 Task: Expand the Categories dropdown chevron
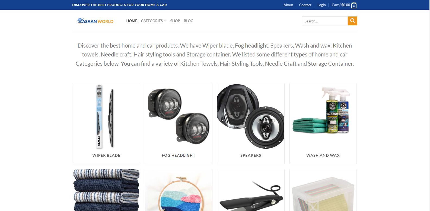coord(165,21)
